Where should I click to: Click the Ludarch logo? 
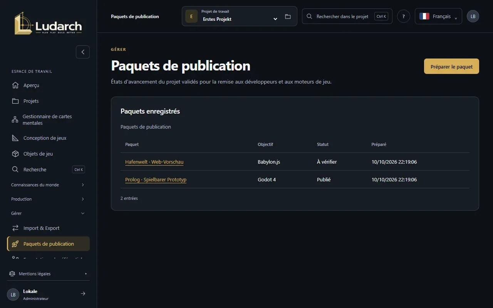(48, 23)
